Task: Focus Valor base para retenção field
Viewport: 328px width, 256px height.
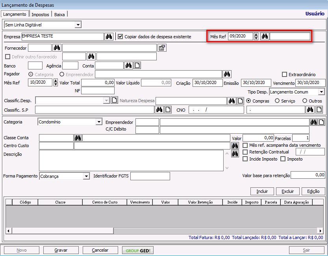Action: point(308,175)
